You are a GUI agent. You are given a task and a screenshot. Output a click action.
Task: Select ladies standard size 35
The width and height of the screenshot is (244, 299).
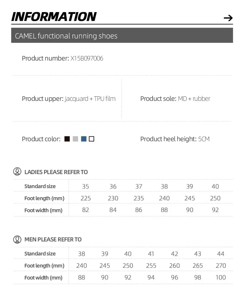[x=86, y=186]
